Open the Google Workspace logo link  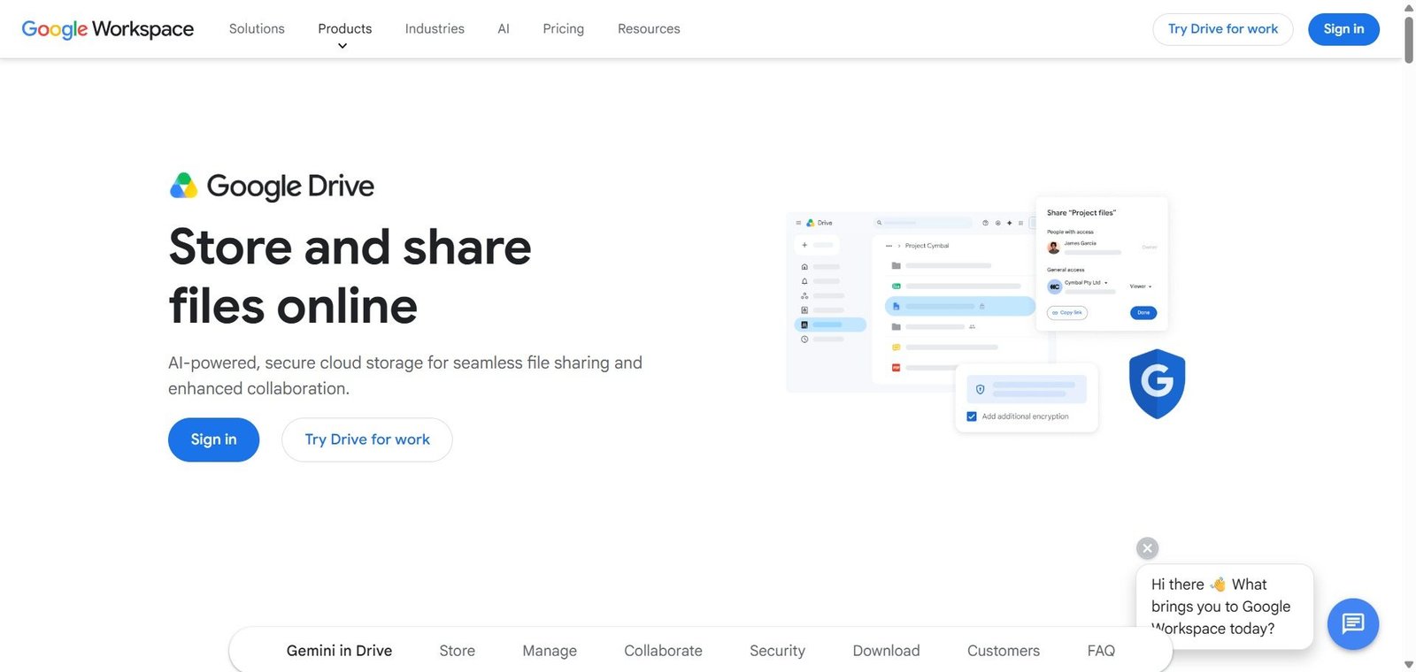pyautogui.click(x=107, y=29)
